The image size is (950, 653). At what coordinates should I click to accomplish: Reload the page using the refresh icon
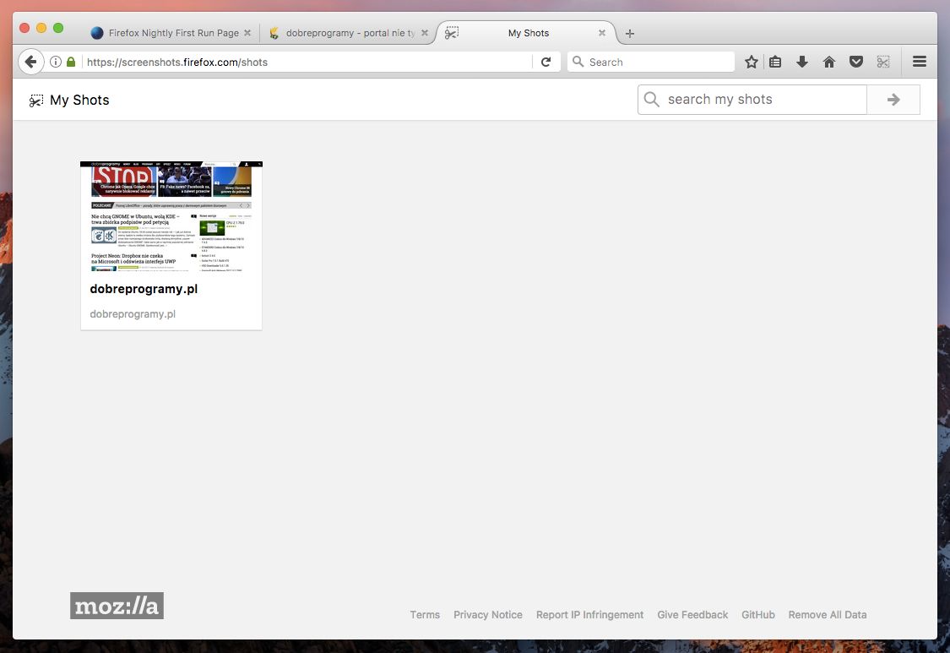pos(546,62)
